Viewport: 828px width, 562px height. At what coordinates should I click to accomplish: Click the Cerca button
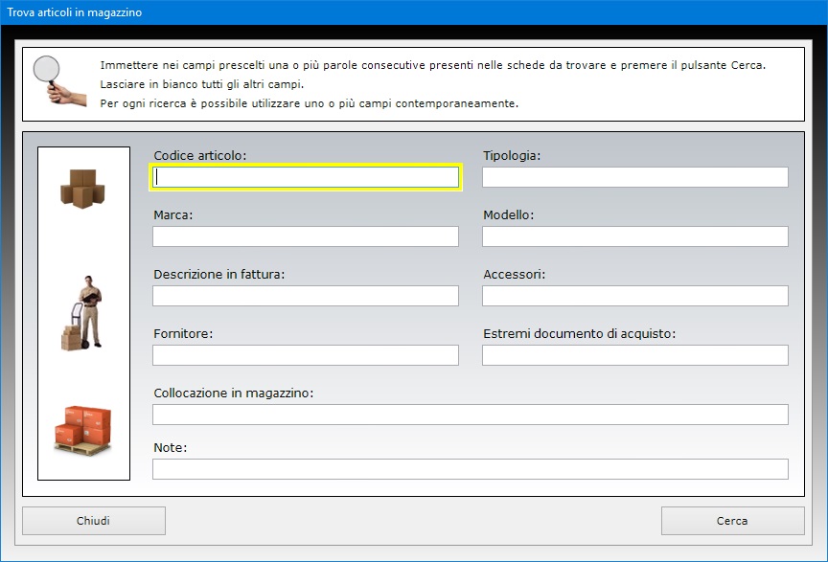733,521
